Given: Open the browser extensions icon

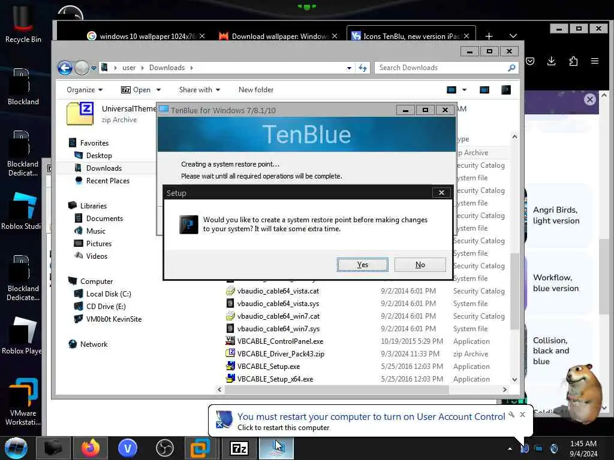Looking at the screenshot, I should [573, 61].
